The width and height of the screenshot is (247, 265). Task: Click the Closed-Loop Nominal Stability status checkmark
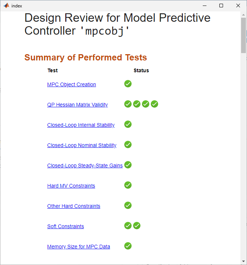pyautogui.click(x=128, y=144)
